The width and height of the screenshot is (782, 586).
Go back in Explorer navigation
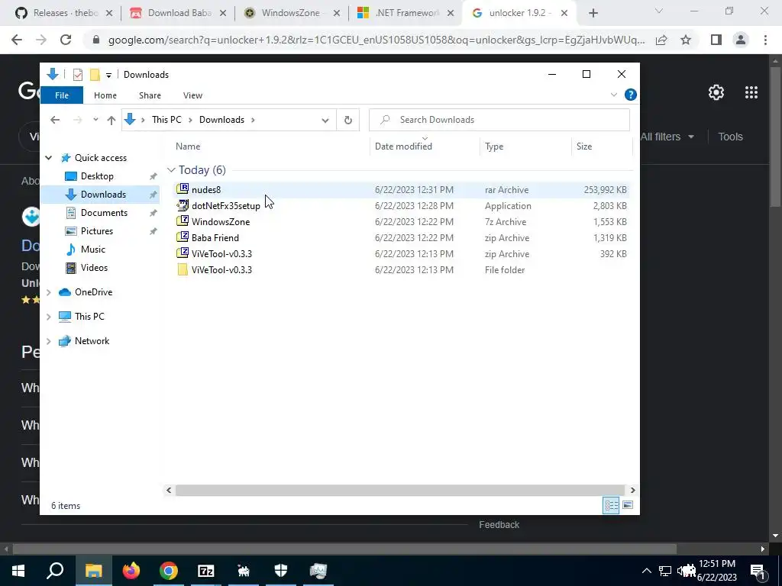tap(55, 120)
